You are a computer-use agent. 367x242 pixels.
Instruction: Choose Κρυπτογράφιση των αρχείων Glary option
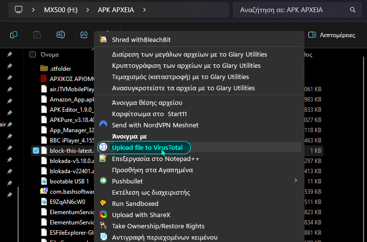199,65
